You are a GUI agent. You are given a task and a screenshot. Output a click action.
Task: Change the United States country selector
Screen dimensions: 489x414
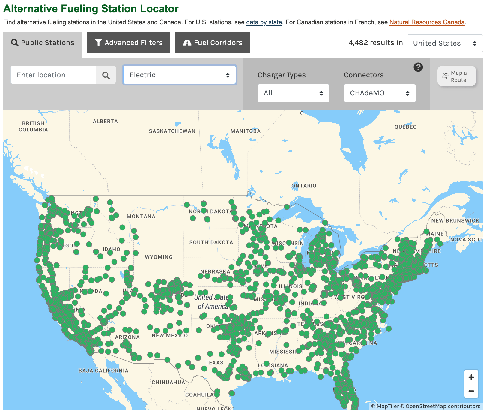pyautogui.click(x=444, y=43)
